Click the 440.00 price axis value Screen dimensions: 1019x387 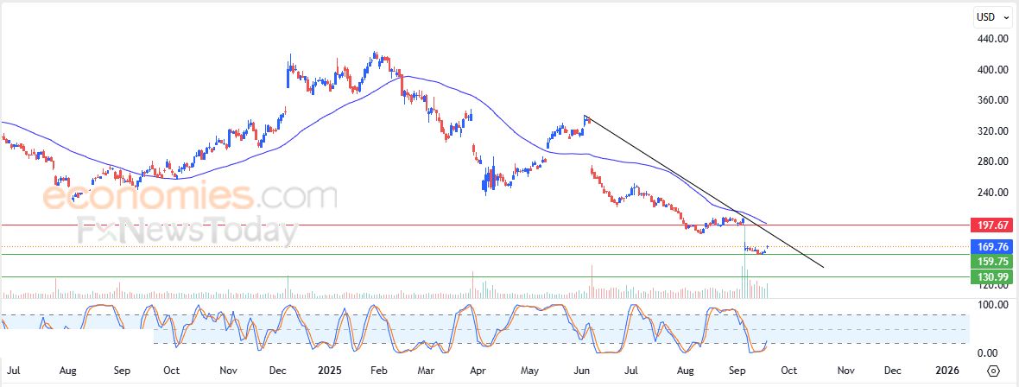(992, 39)
